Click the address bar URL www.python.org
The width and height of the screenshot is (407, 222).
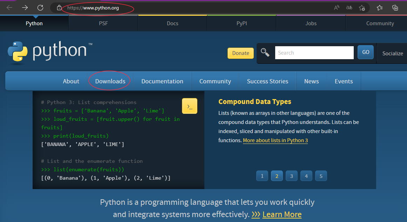coord(93,8)
